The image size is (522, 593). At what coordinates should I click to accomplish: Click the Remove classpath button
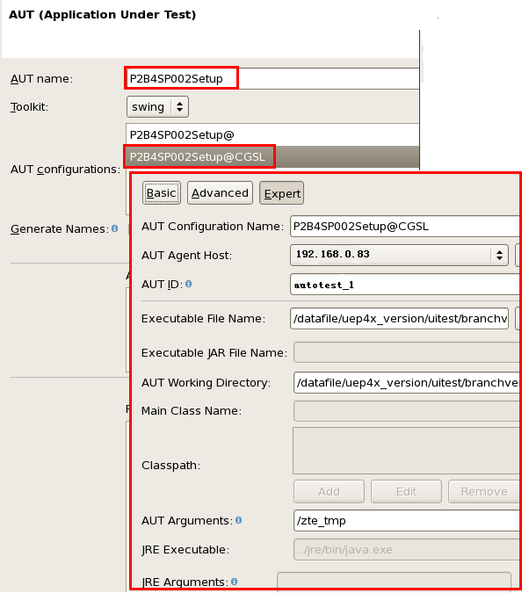point(484,492)
